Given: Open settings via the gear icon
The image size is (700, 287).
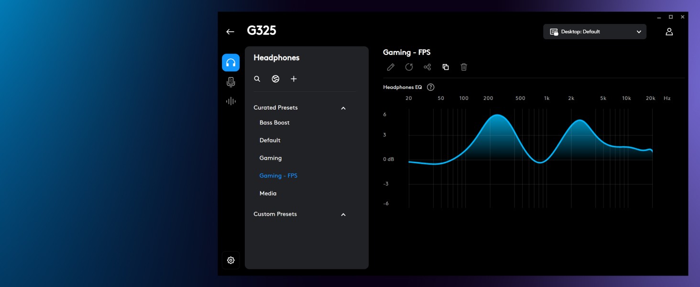Looking at the screenshot, I should pos(230,260).
